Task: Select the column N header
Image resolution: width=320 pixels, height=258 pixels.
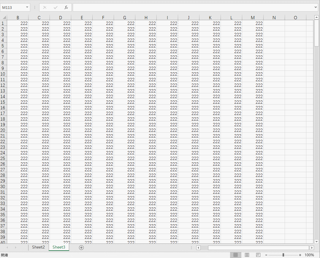Action: pyautogui.click(x=274, y=18)
